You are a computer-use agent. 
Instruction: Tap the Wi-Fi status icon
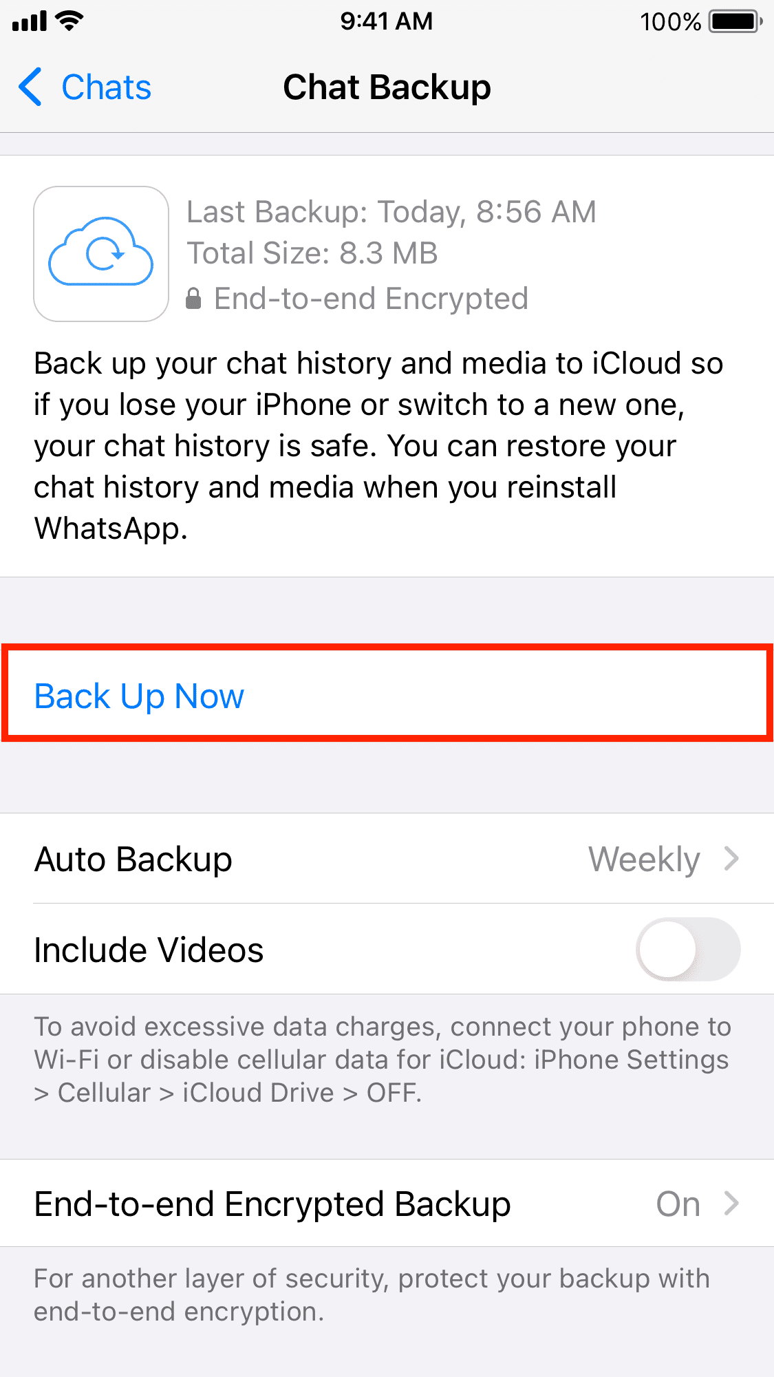tap(70, 21)
